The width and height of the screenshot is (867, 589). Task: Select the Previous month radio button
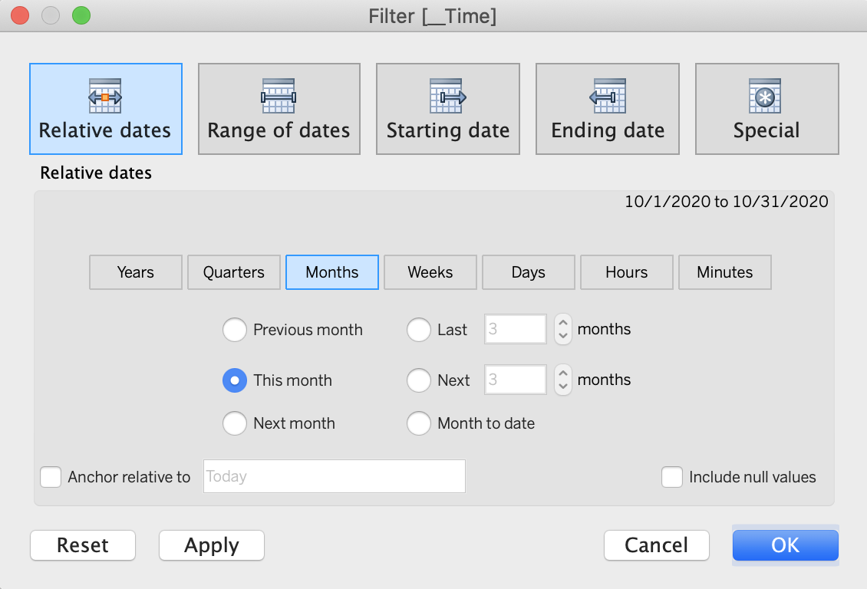[235, 330]
